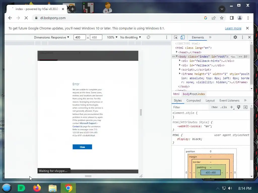Open File Explorer from the taskbar
258x193 pixels.
click(53, 188)
